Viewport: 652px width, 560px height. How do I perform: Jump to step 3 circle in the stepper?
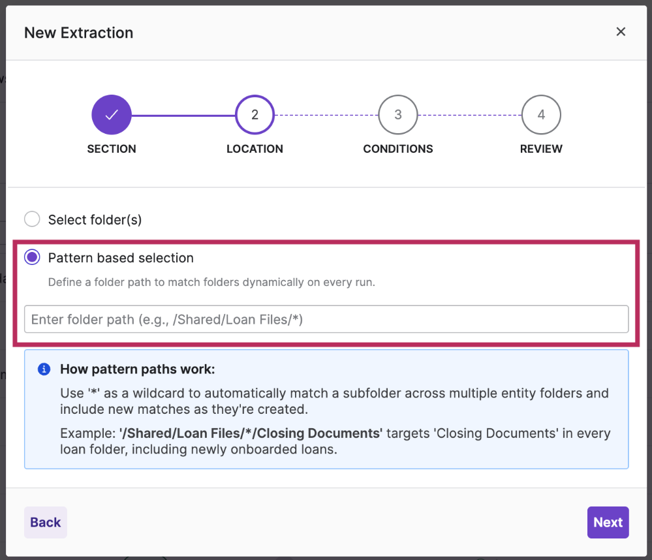398,115
